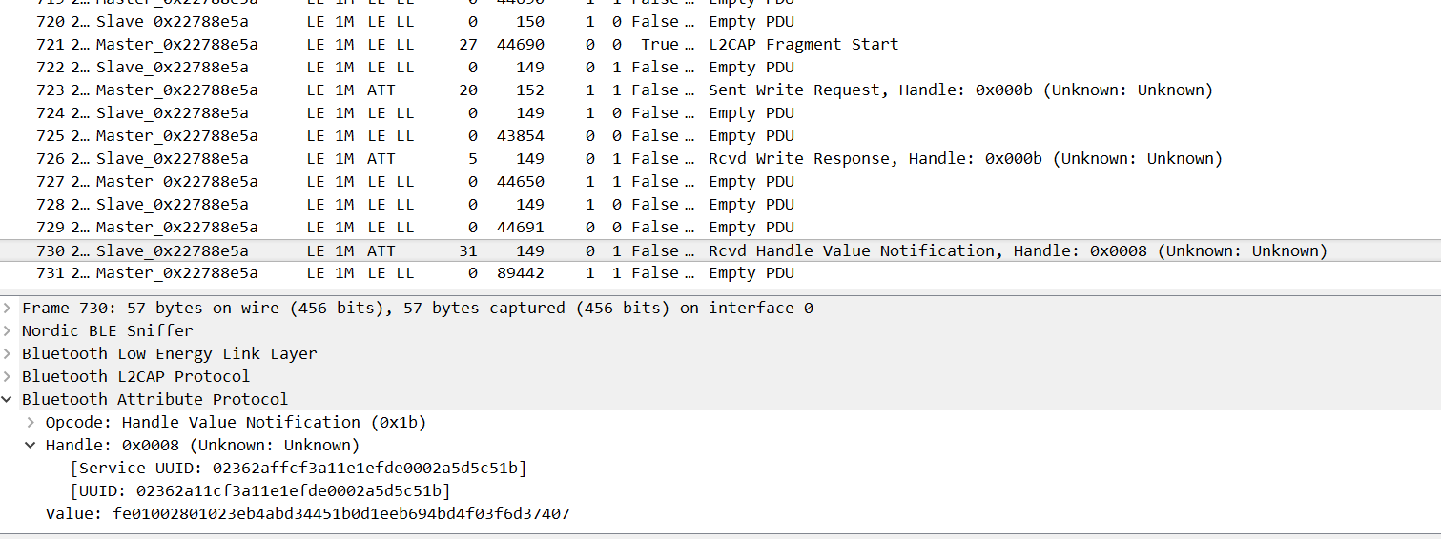Expand the Frame 730 details row
Image resolution: width=1441 pixels, height=539 pixels.
(x=9, y=308)
